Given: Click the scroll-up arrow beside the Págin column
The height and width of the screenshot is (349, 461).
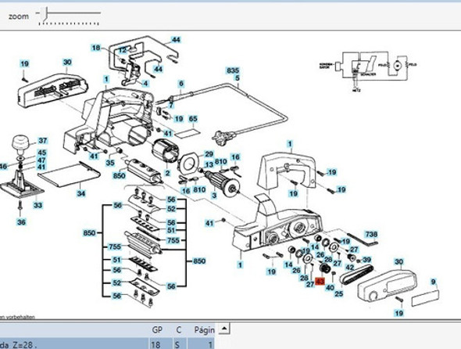Looking at the screenshot, I should [224, 328].
